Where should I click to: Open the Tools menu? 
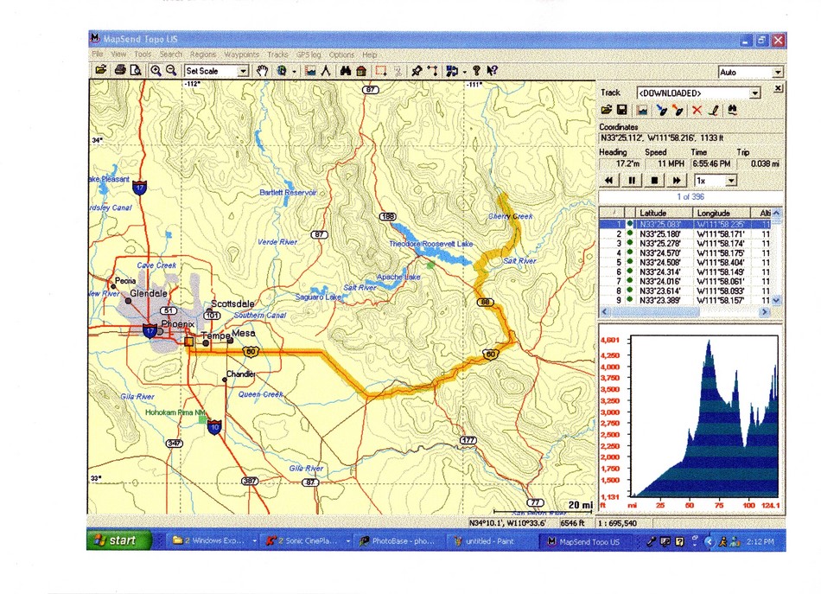pyautogui.click(x=143, y=54)
